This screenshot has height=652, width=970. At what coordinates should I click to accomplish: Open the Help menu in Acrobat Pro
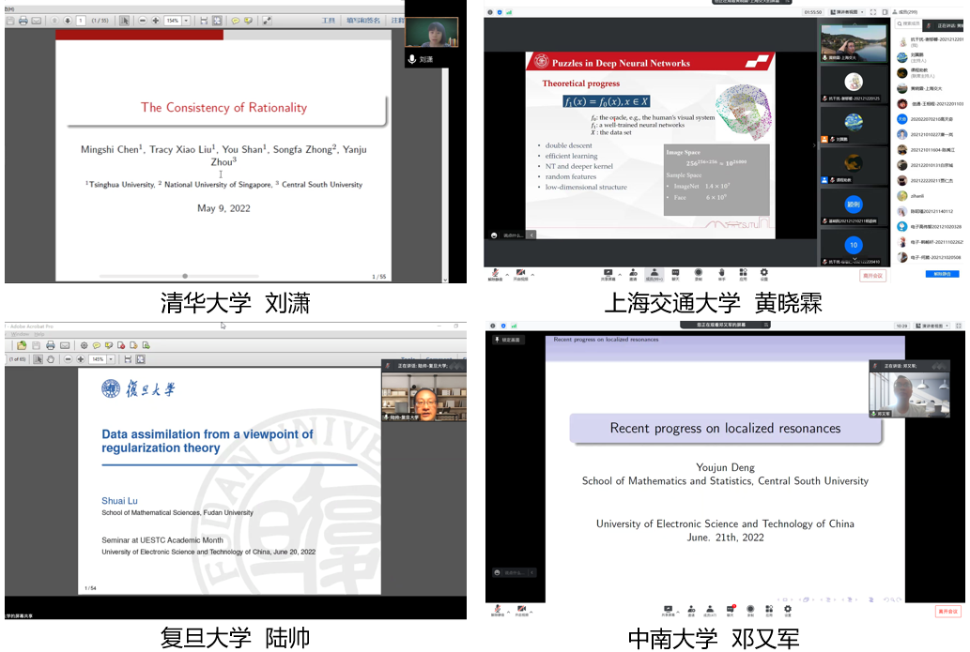[39, 334]
